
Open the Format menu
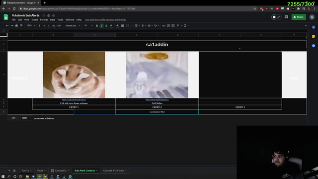click(x=44, y=20)
